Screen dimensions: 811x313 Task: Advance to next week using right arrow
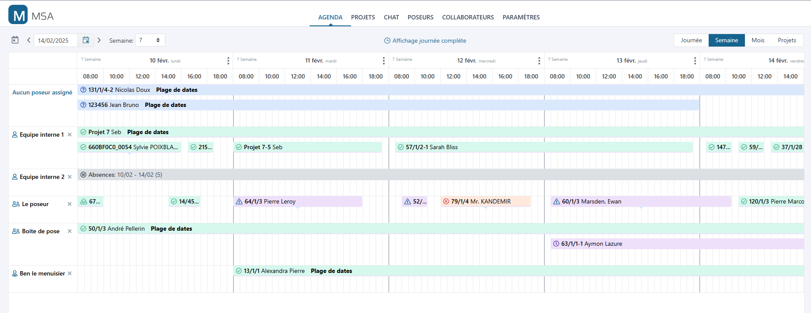(99, 40)
